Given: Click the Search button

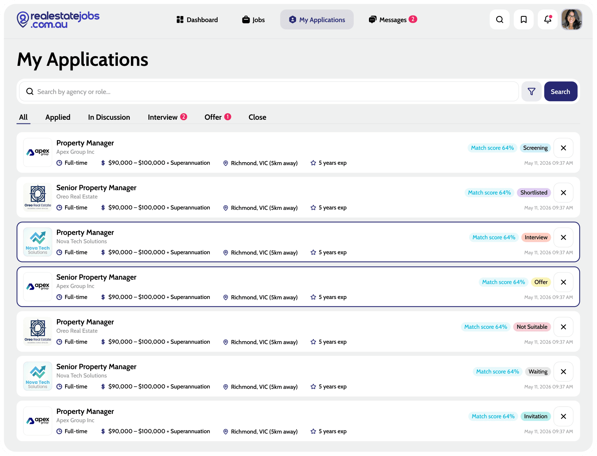Looking at the screenshot, I should [561, 91].
